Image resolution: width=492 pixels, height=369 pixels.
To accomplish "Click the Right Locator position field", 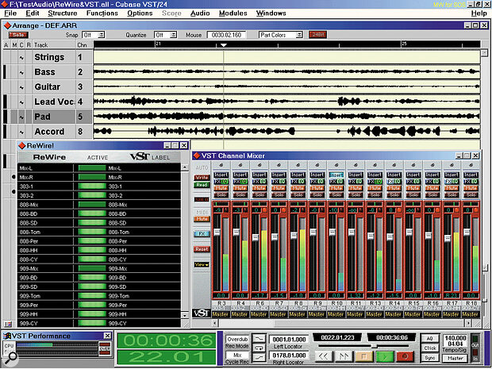I will tap(289, 356).
